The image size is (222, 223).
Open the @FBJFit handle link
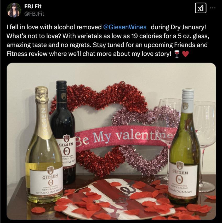click(34, 14)
